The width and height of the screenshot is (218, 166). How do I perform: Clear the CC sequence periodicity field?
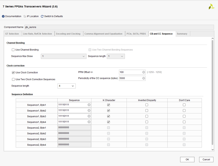tap(144, 78)
